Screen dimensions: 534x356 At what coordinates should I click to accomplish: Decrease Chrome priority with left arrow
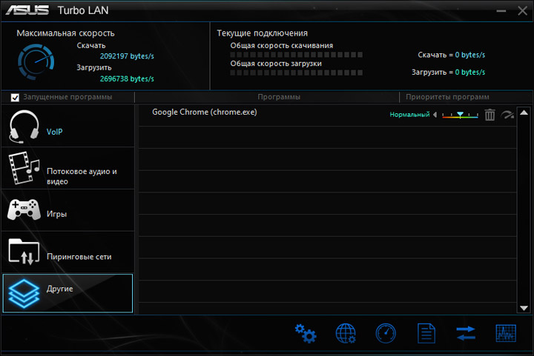(x=435, y=115)
